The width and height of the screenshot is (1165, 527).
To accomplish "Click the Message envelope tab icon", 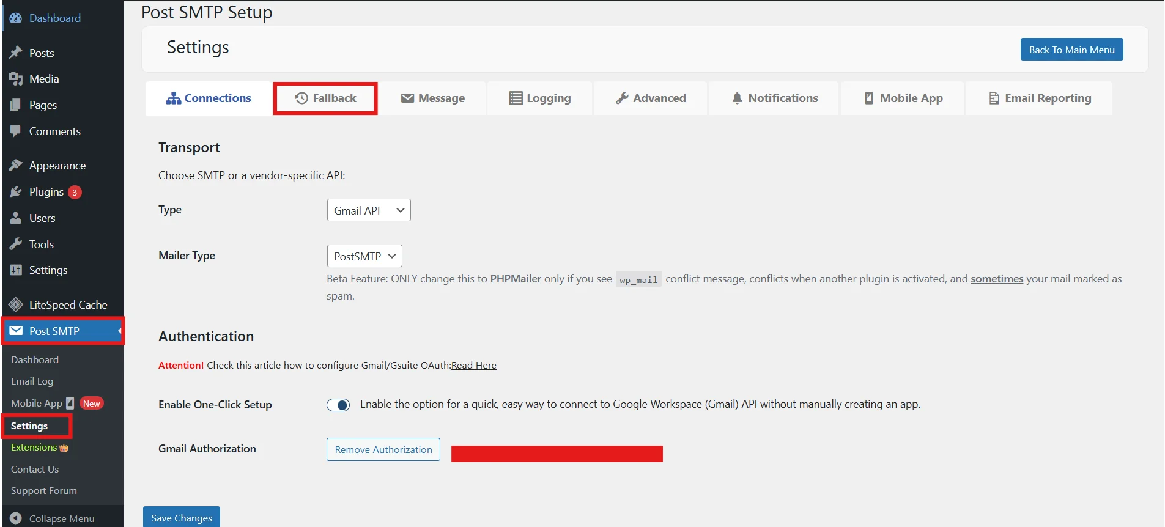I will 408,98.
